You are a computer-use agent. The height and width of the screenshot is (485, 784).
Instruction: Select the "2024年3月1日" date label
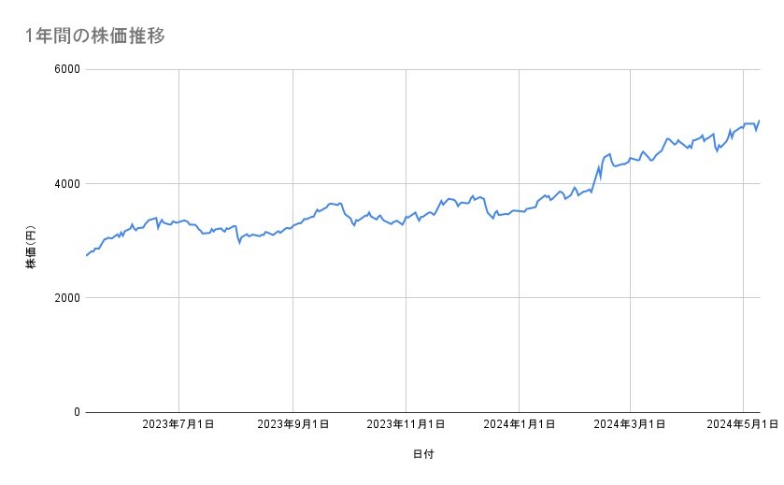click(631, 425)
